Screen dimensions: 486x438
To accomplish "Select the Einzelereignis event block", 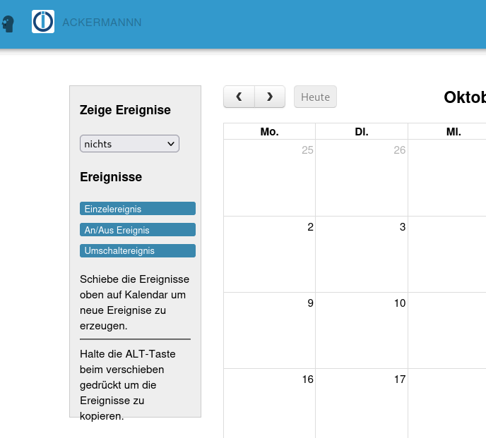I will pyautogui.click(x=138, y=209).
